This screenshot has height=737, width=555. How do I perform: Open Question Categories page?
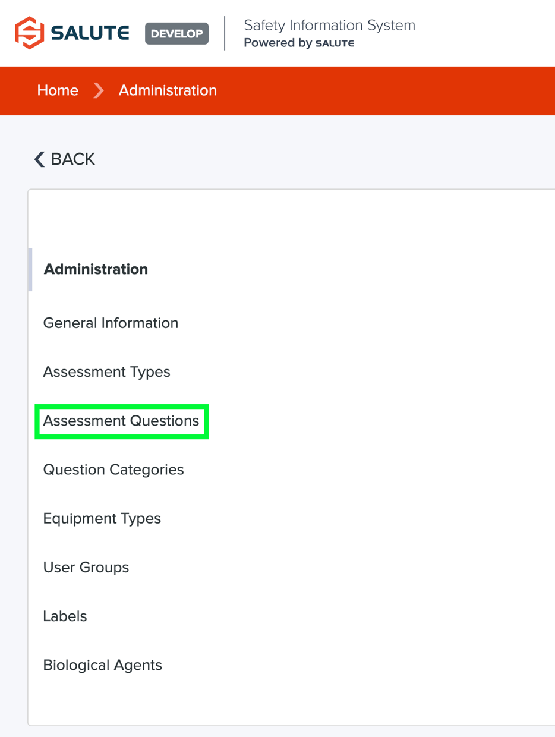[113, 470]
